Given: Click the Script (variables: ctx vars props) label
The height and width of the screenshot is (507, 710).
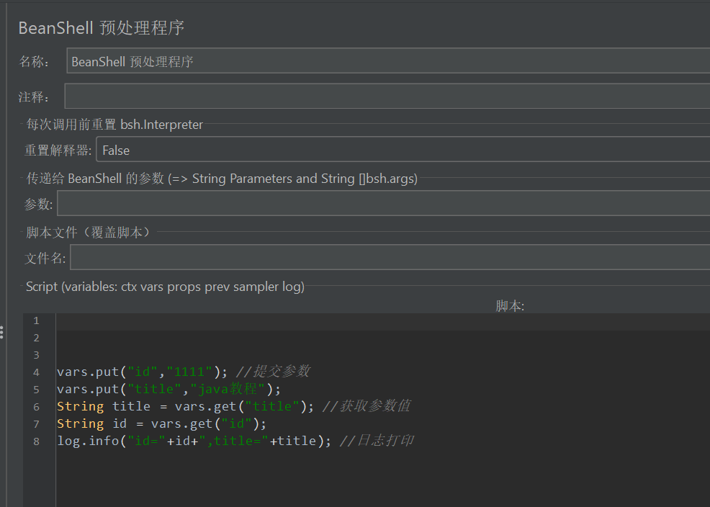Looking at the screenshot, I should tap(166, 287).
